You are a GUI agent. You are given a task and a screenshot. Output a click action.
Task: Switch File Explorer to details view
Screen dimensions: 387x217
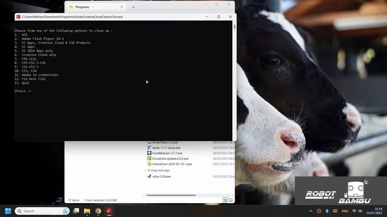(x=225, y=200)
